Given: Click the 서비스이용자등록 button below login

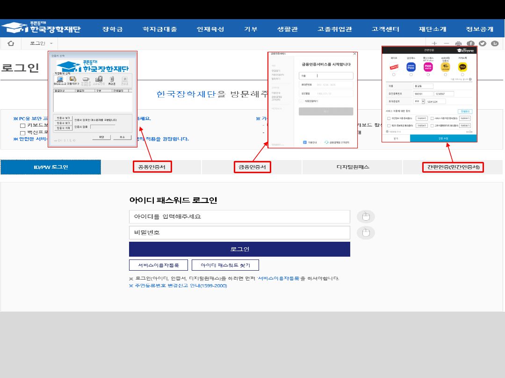Looking at the screenshot, I should (x=159, y=265).
